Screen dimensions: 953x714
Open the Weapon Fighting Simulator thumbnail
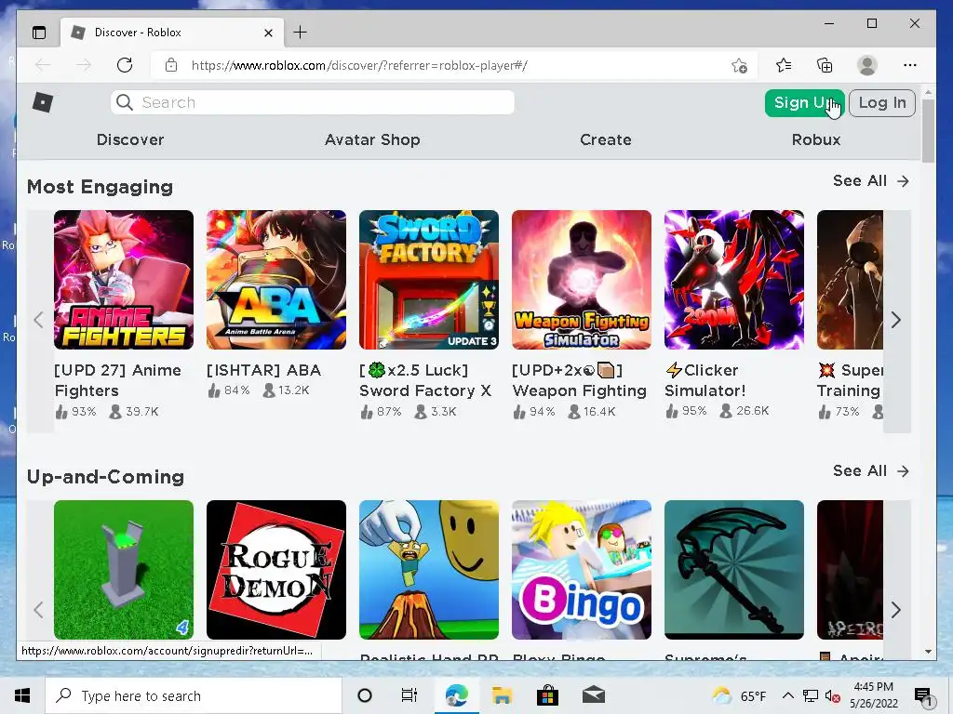581,280
